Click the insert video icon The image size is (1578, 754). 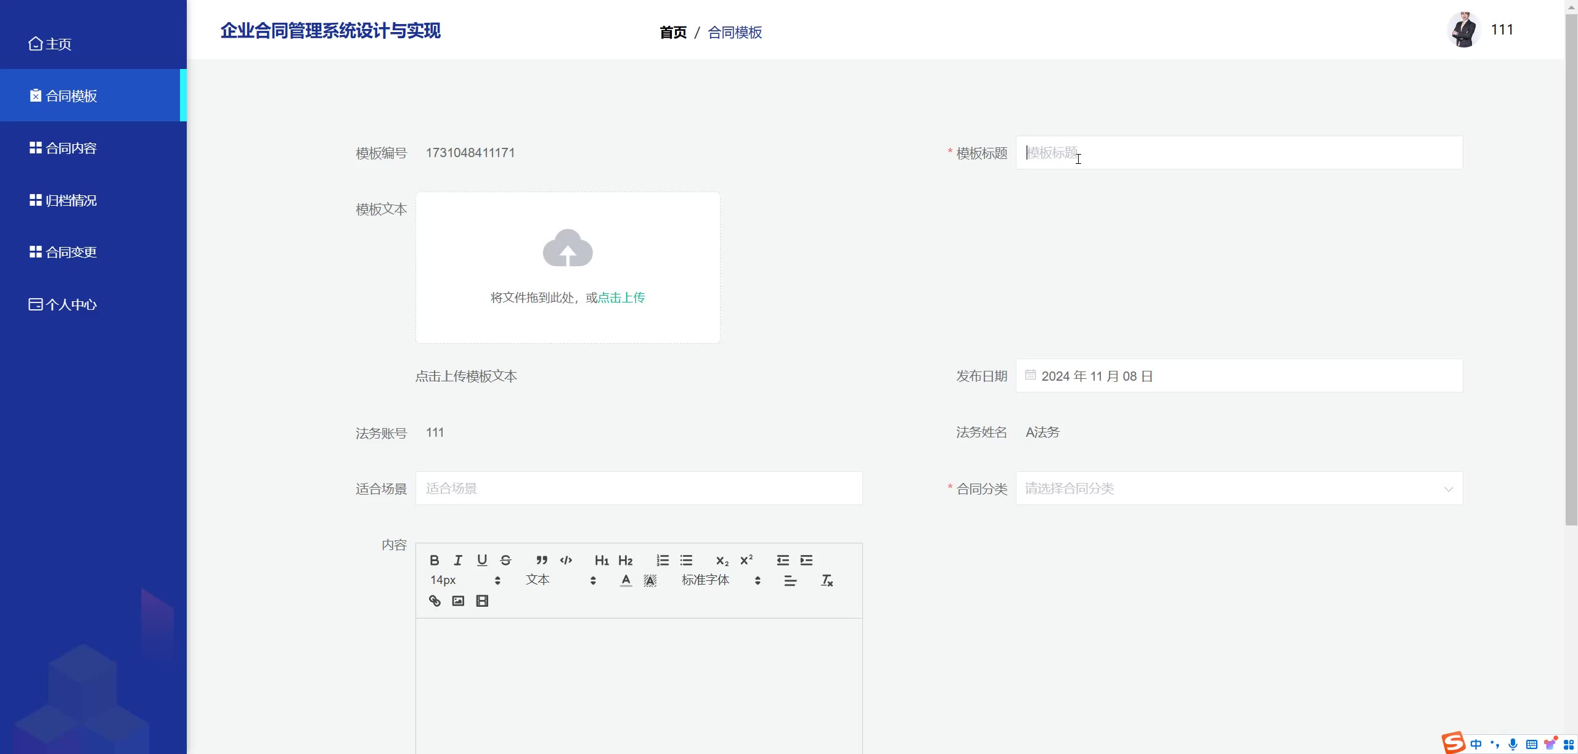tap(482, 601)
